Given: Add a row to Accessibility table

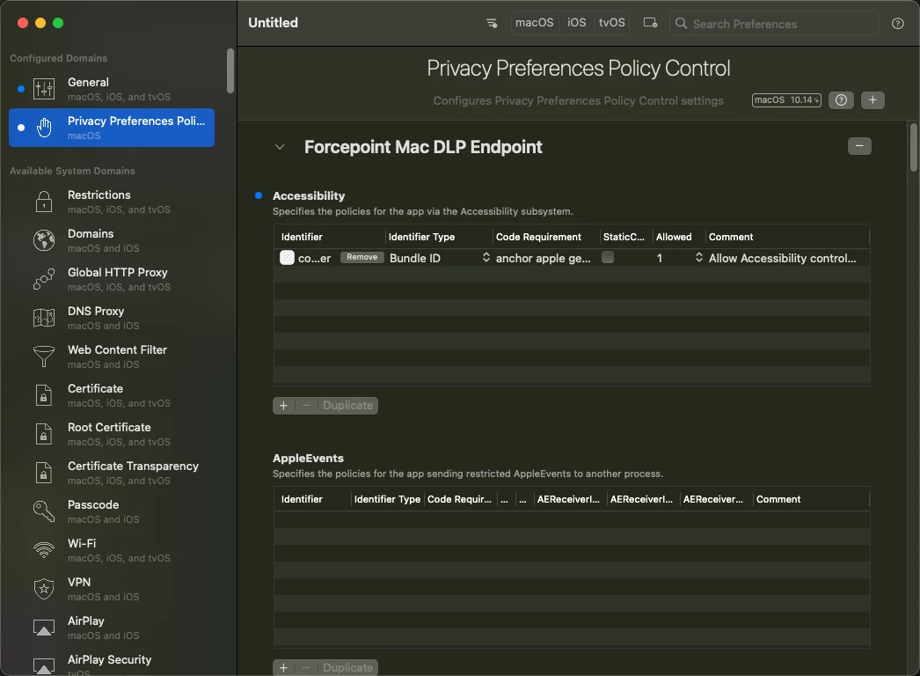Looking at the screenshot, I should pos(283,406).
